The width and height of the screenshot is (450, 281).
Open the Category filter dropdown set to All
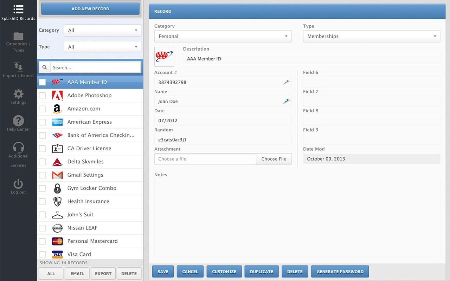pos(102,30)
